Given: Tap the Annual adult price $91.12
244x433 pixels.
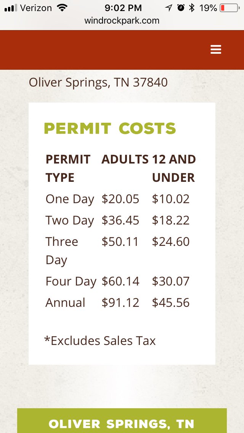Looking at the screenshot, I should 120,303.
